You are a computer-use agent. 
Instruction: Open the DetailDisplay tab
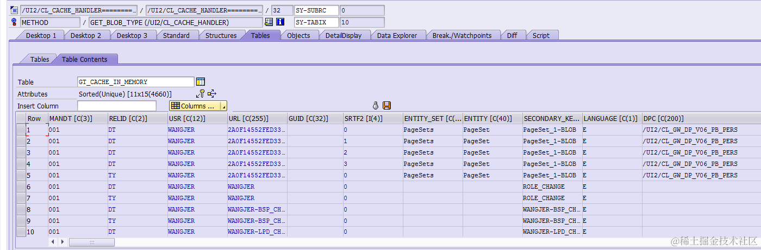pos(344,35)
